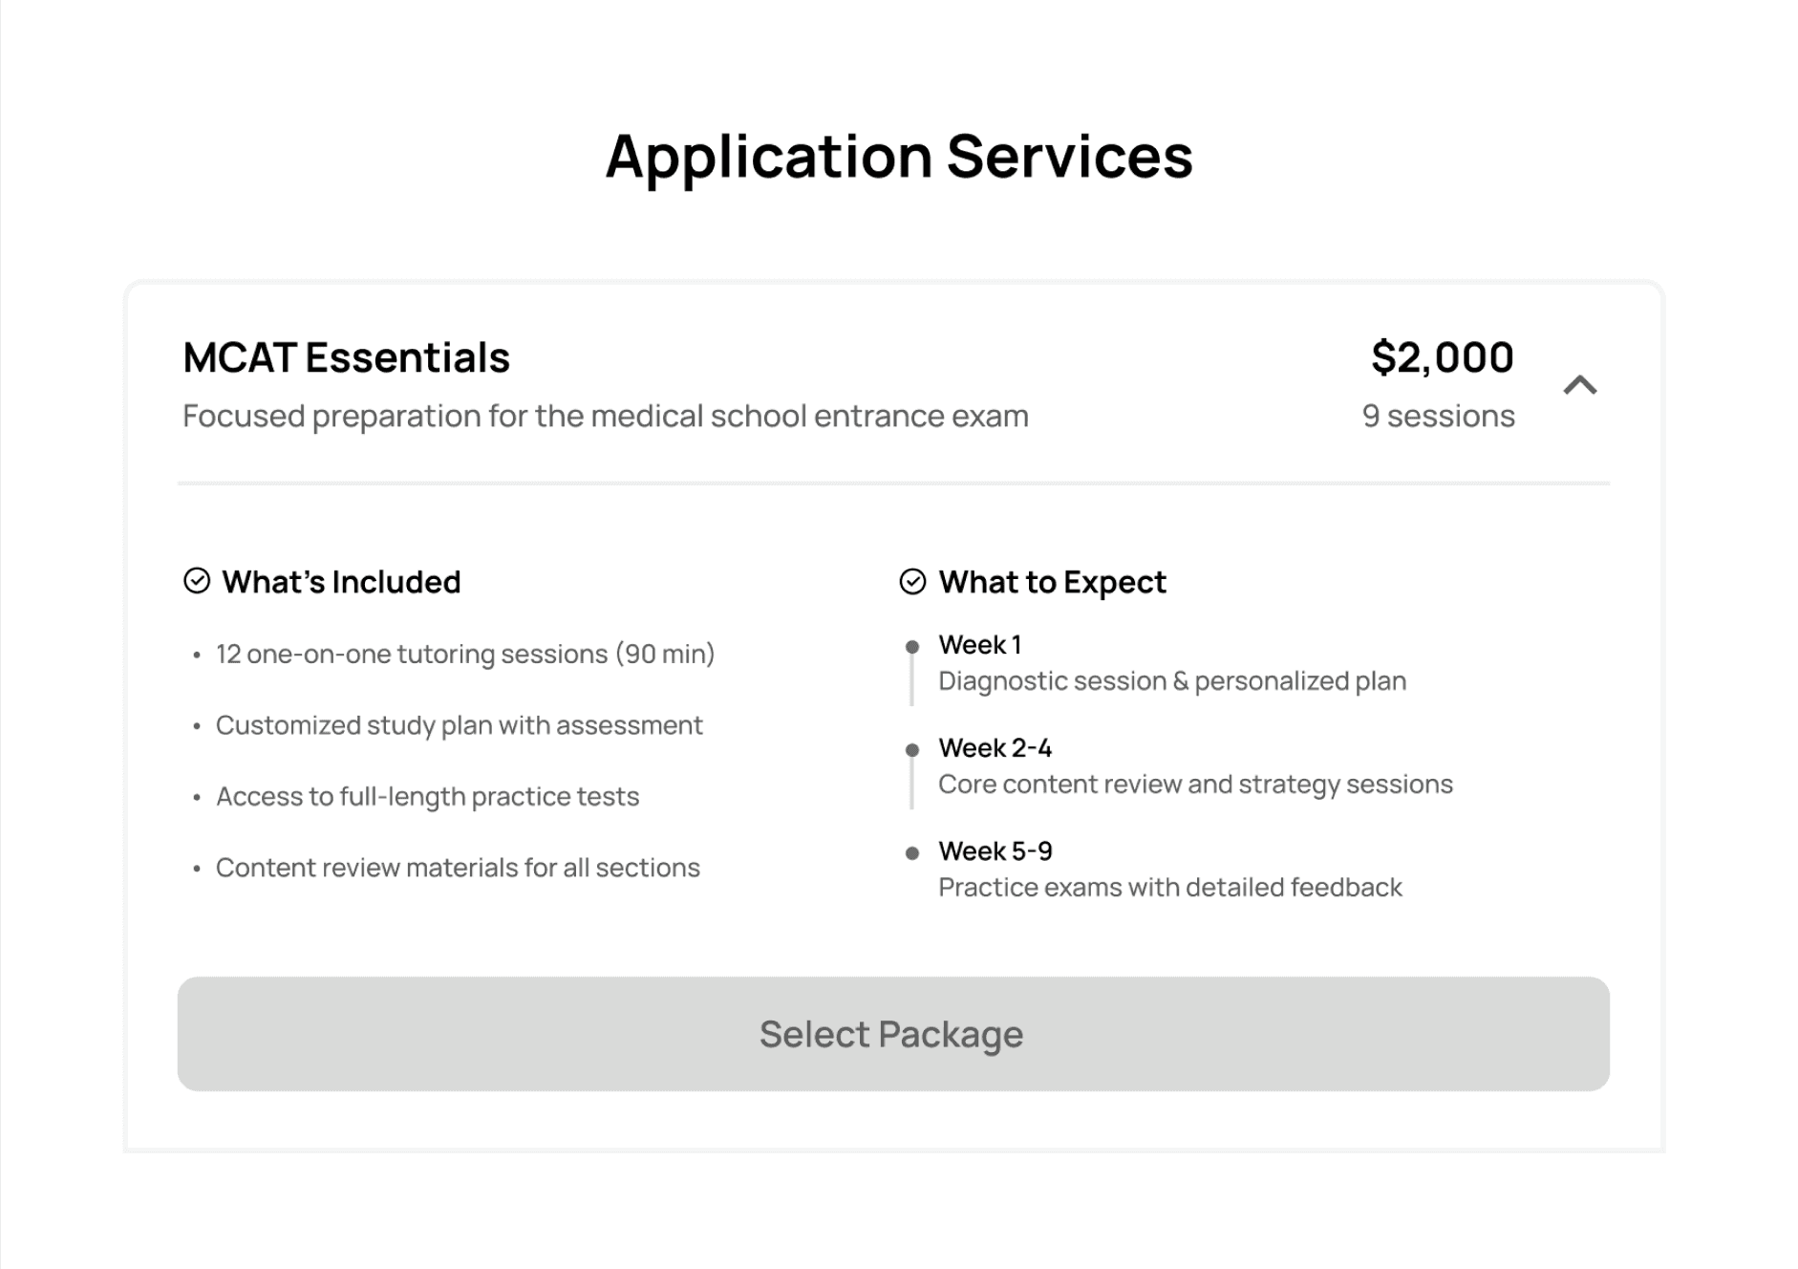Click the 12 one-on-one tutoring sessions item
This screenshot has width=1798, height=1269.
coord(465,654)
